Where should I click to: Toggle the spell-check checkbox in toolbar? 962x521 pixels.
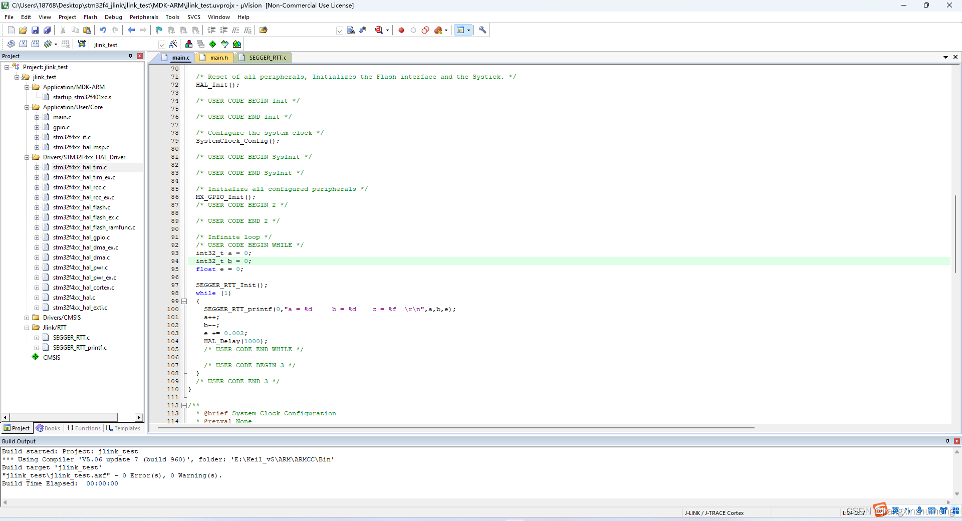tap(340, 31)
